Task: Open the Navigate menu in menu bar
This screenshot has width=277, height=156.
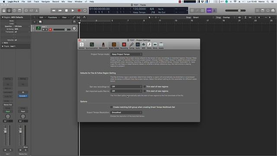Action: (x=45, y=2)
